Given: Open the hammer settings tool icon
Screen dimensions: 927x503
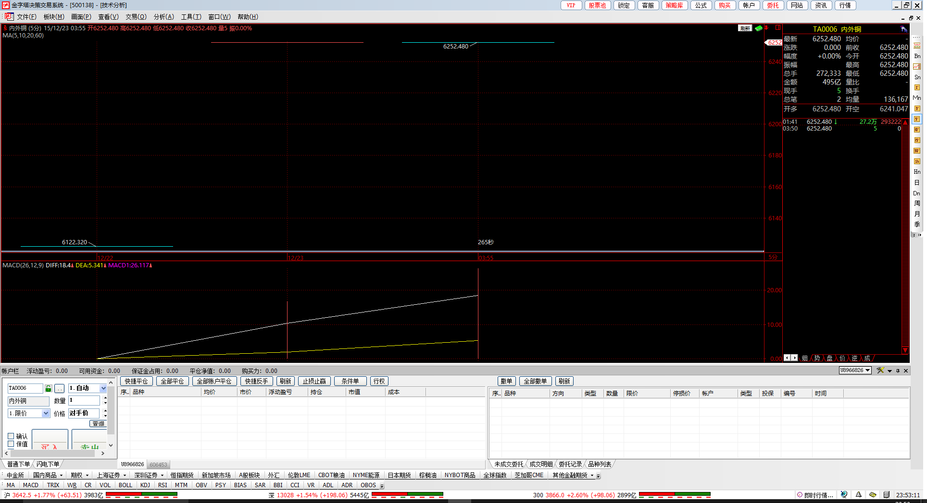Looking at the screenshot, I should click(x=880, y=371).
